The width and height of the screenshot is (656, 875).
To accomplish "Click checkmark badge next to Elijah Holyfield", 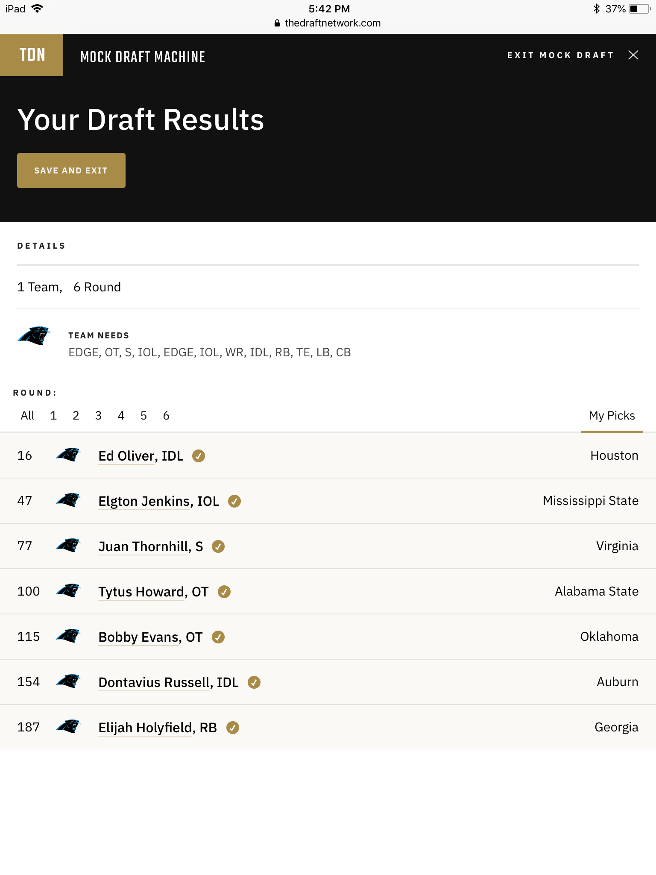I will tap(233, 728).
